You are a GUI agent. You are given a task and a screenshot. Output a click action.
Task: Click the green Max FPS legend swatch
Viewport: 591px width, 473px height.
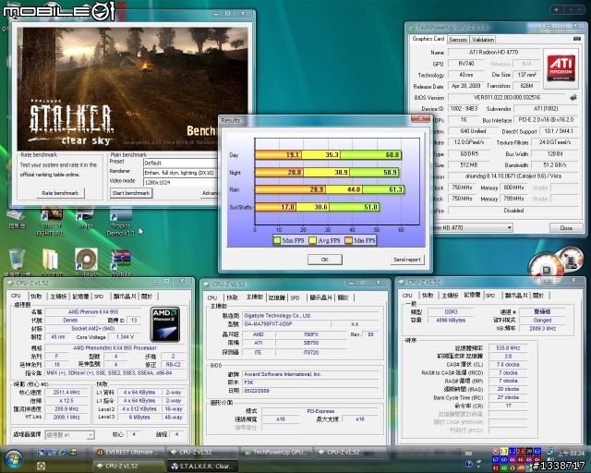tap(277, 240)
